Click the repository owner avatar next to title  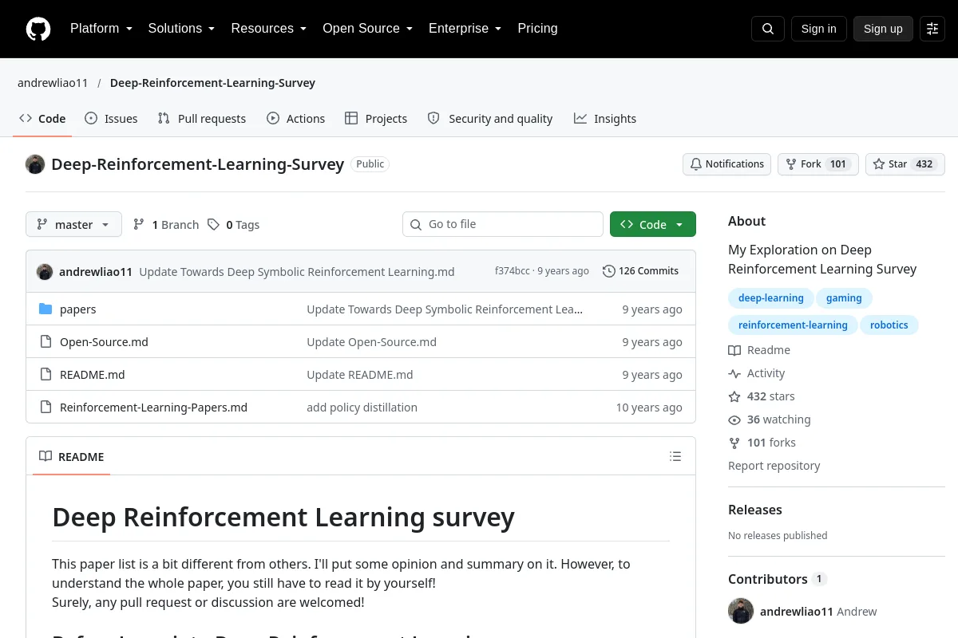point(35,164)
